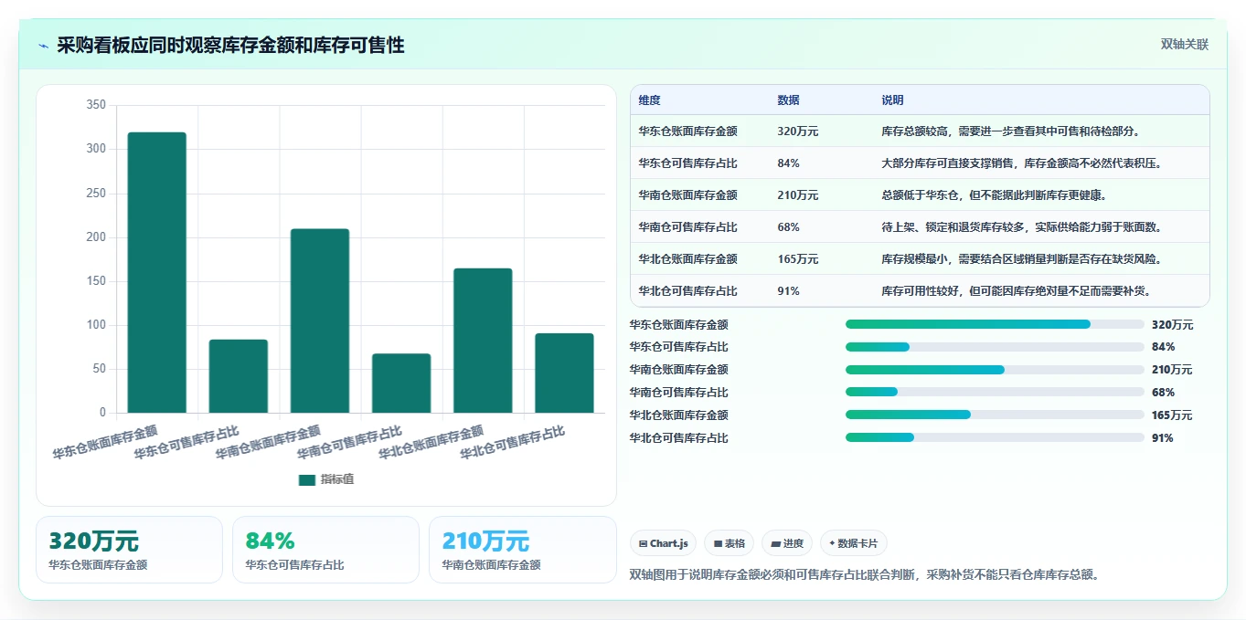
Task: Click the lightning icon beside the dashboard title
Action: (x=44, y=46)
